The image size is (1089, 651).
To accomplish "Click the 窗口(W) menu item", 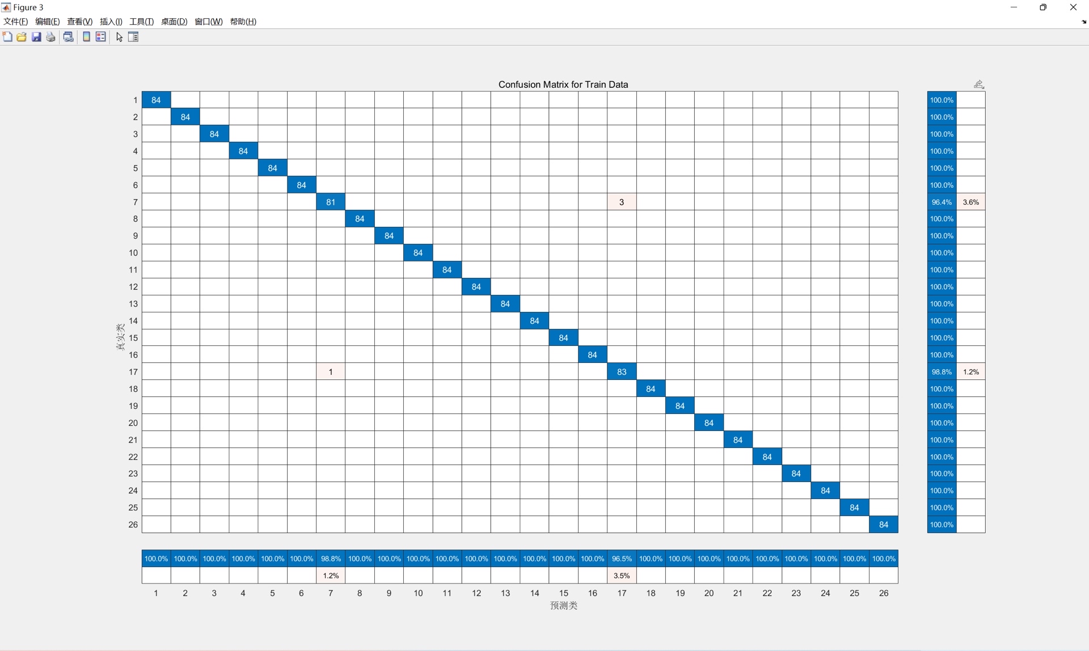I will pos(208,22).
